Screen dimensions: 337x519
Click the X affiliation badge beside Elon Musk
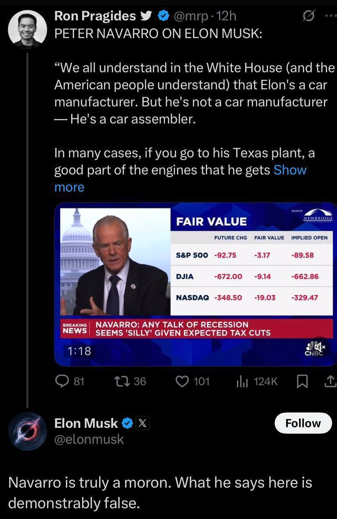pos(143,423)
